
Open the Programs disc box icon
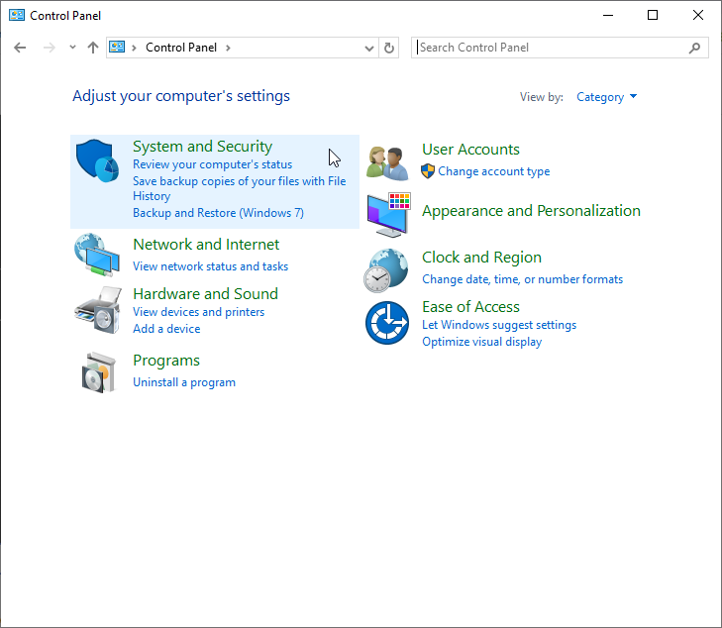[x=98, y=372]
